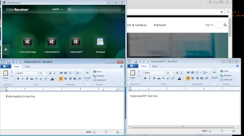
Task: Click Select all in PublishedDOCX WordPad
Action: [100, 80]
